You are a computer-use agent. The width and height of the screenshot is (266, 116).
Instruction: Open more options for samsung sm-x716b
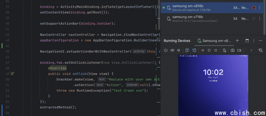[x=260, y=19]
